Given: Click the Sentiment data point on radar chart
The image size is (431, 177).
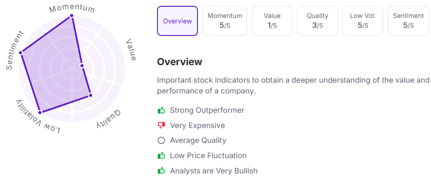Looking at the screenshot, I should click(20, 53).
